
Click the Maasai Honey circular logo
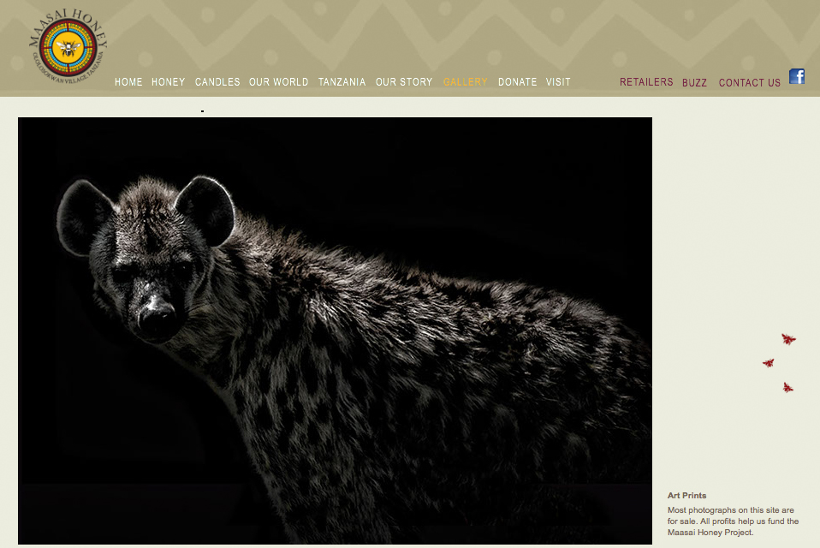[68, 48]
